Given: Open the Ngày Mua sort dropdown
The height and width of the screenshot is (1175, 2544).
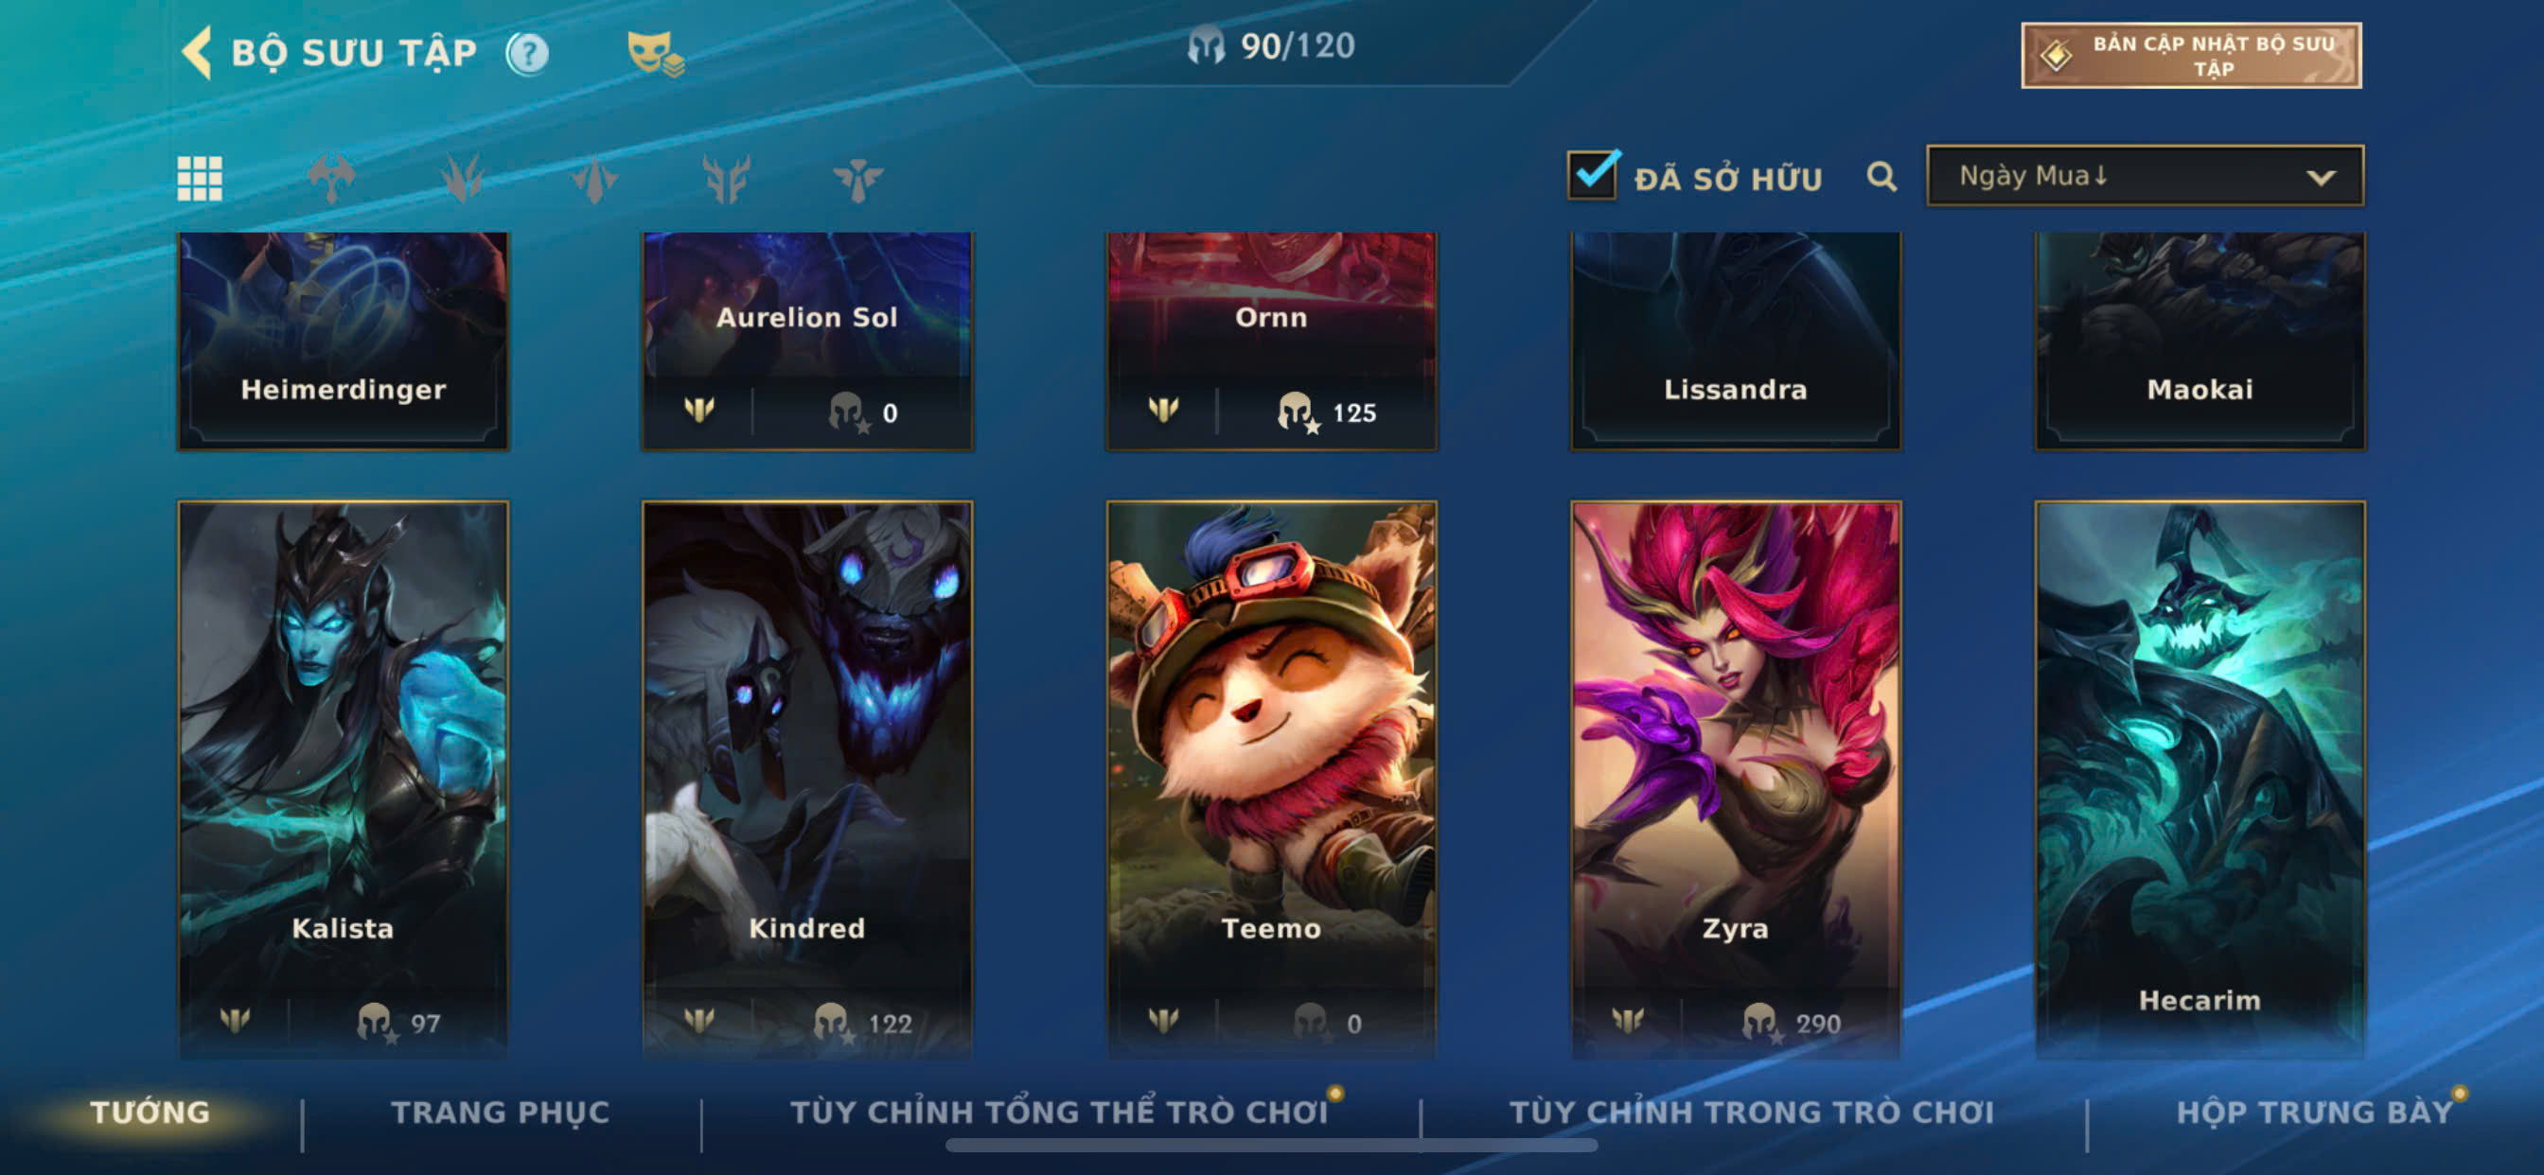Looking at the screenshot, I should (x=2144, y=176).
